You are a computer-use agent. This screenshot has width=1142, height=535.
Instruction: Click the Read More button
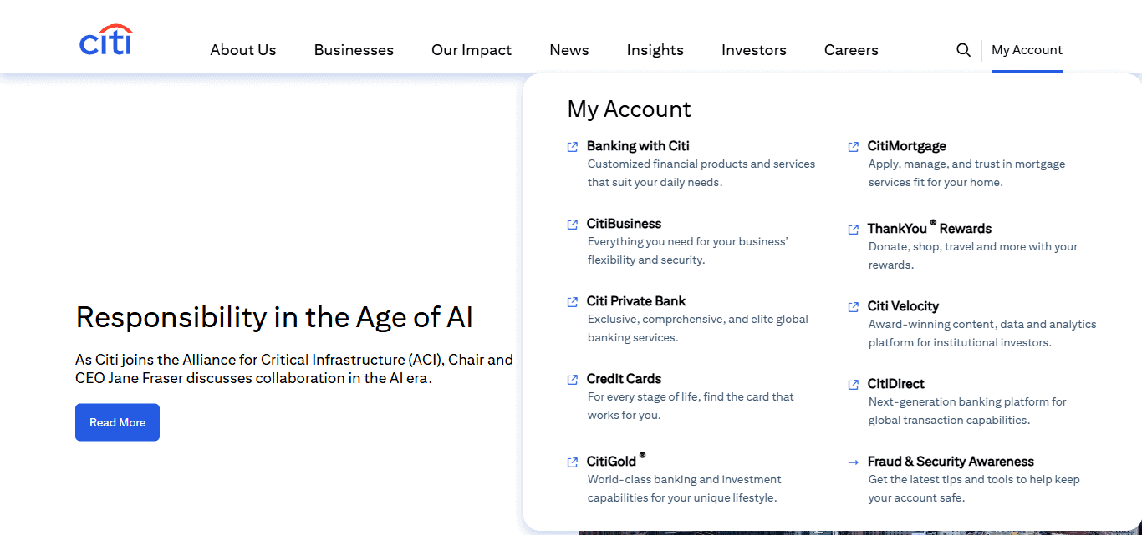point(117,422)
